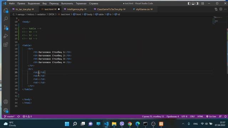Screen dimensions: 228x128
Task: Toggle the primary side bar layout icon
Action: (x=189, y=3)
